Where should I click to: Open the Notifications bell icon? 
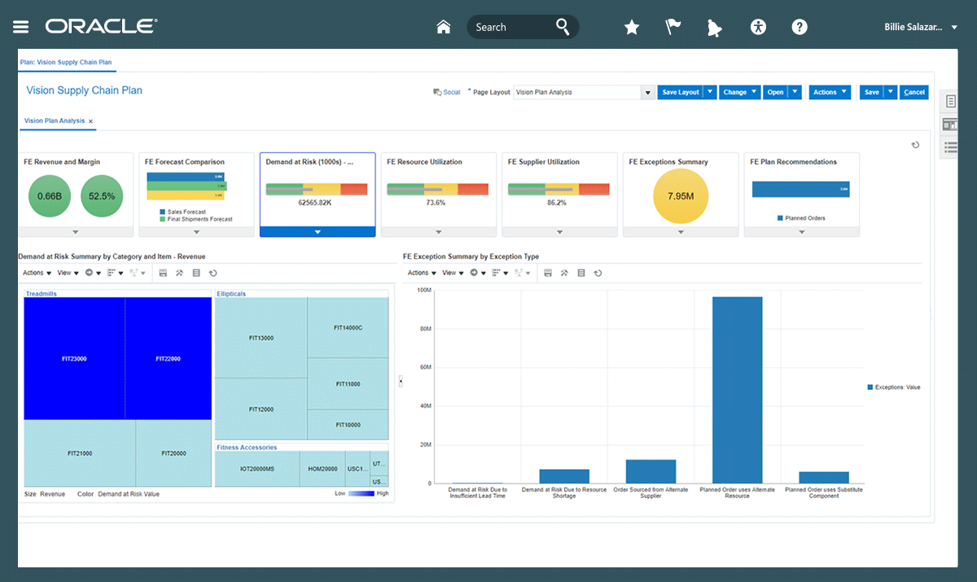tap(715, 28)
